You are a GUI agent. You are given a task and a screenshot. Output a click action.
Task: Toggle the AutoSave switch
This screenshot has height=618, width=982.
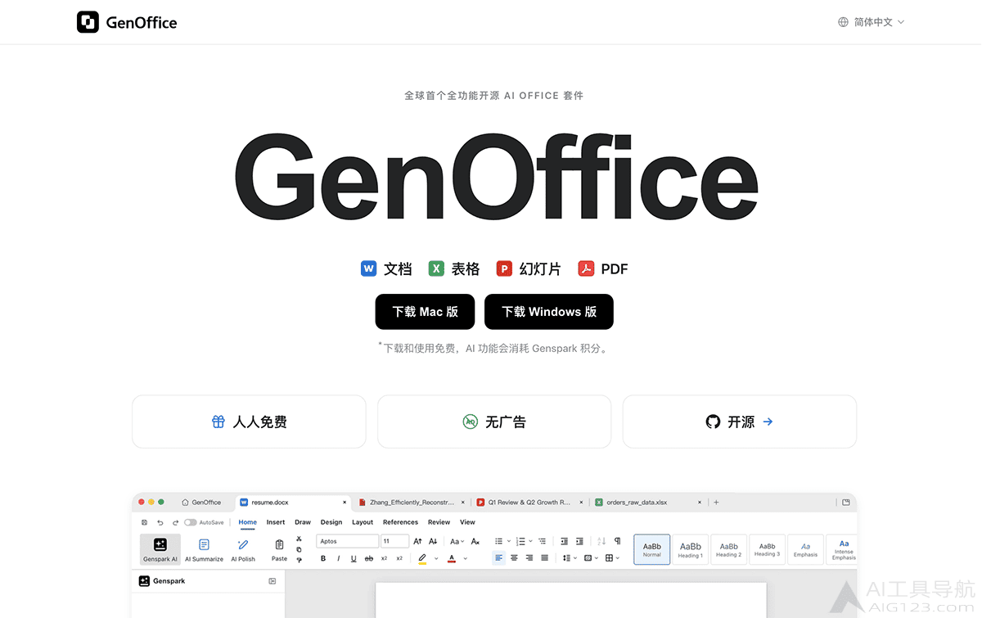click(x=190, y=522)
